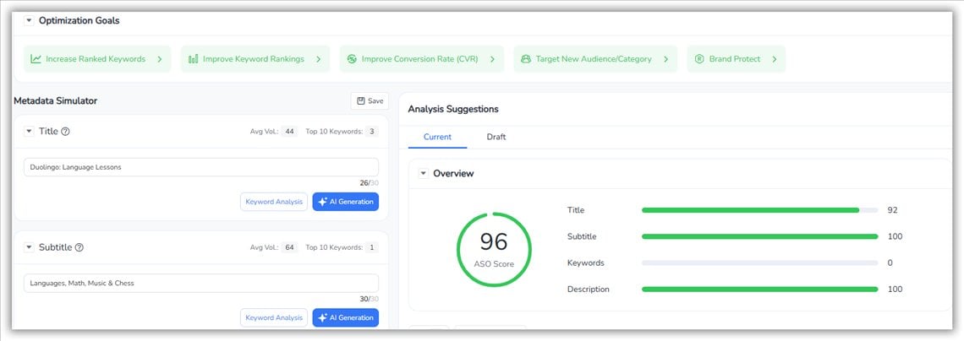Click the Subtitle character count 30/30

[x=370, y=299]
